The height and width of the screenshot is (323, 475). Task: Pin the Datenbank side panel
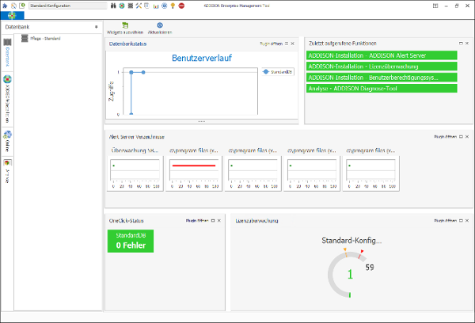tap(97, 27)
